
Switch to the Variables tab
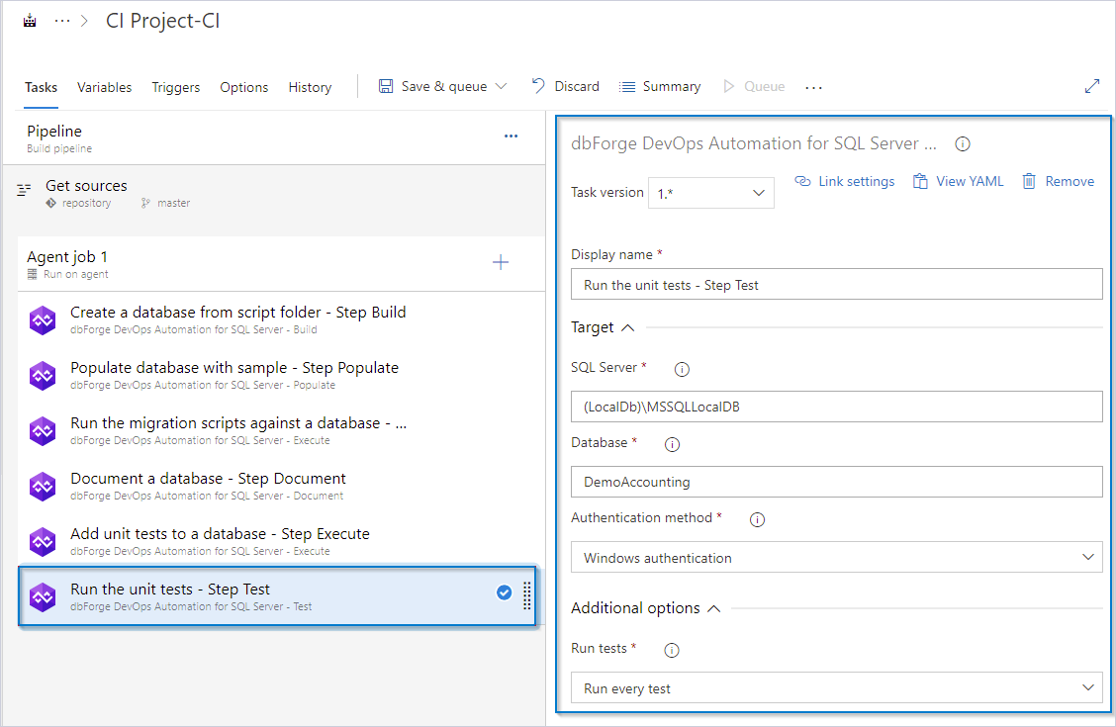(x=104, y=87)
